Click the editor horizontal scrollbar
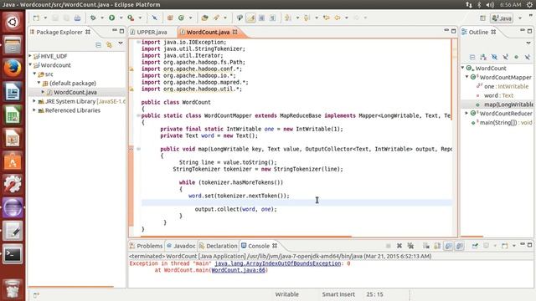Image resolution: width=536 pixels, height=301 pixels. (x=246, y=236)
